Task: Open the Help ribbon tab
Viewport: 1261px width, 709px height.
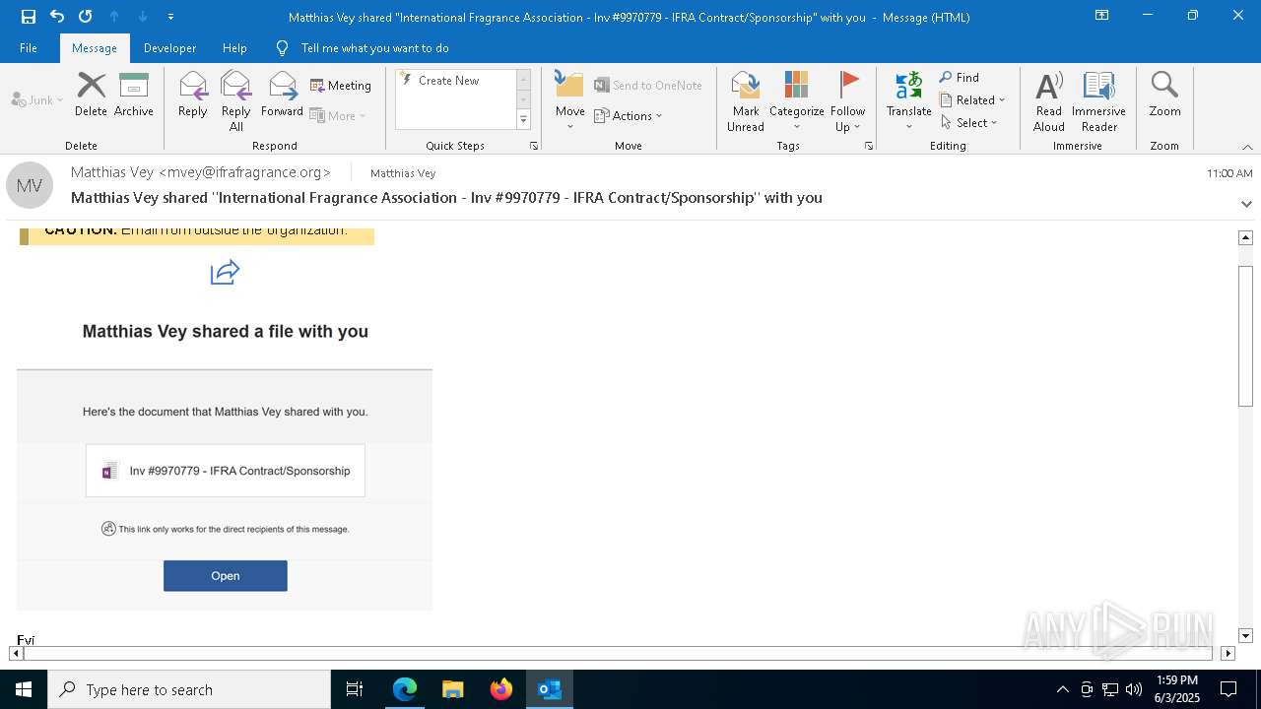Action: click(234, 47)
